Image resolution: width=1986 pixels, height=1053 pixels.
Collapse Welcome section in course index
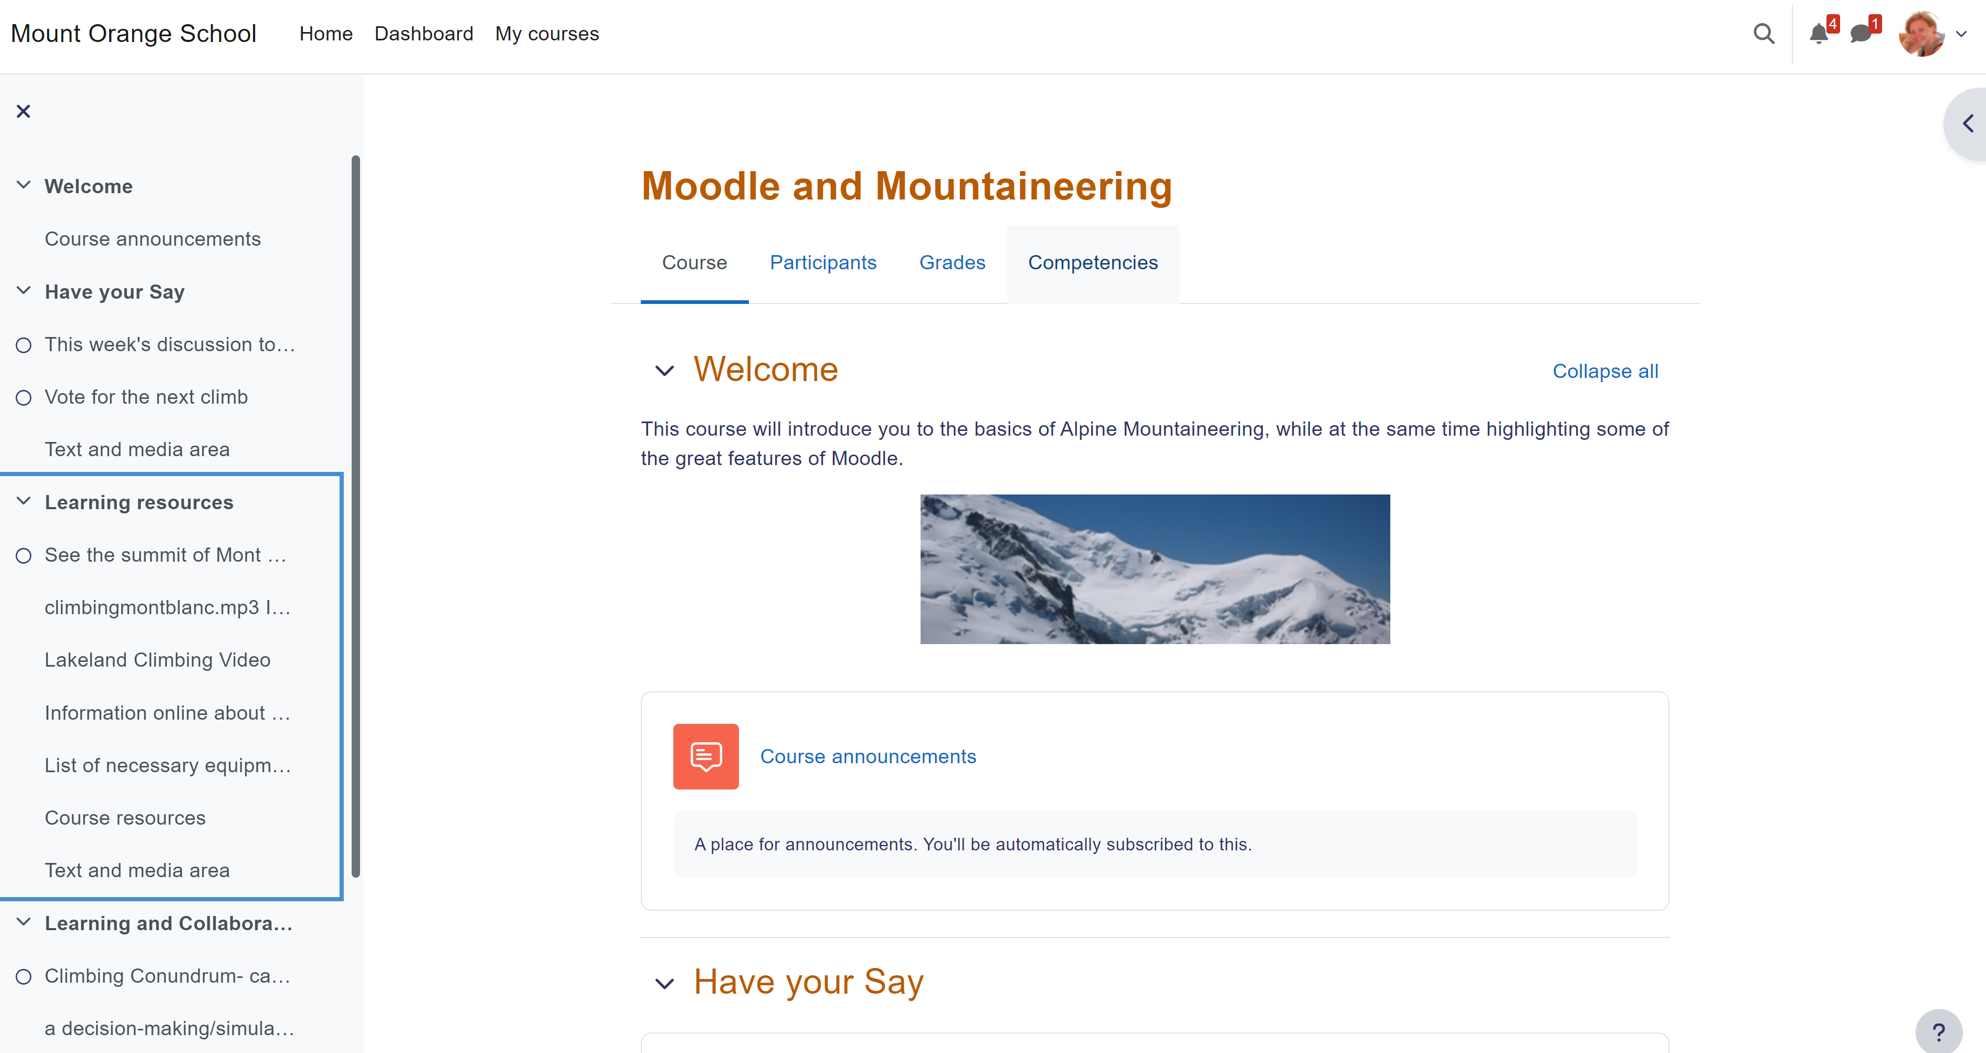point(24,185)
